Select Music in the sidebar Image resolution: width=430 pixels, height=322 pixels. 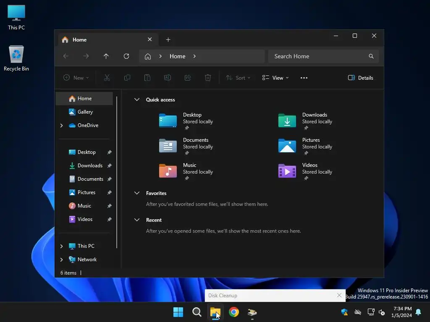click(x=84, y=206)
